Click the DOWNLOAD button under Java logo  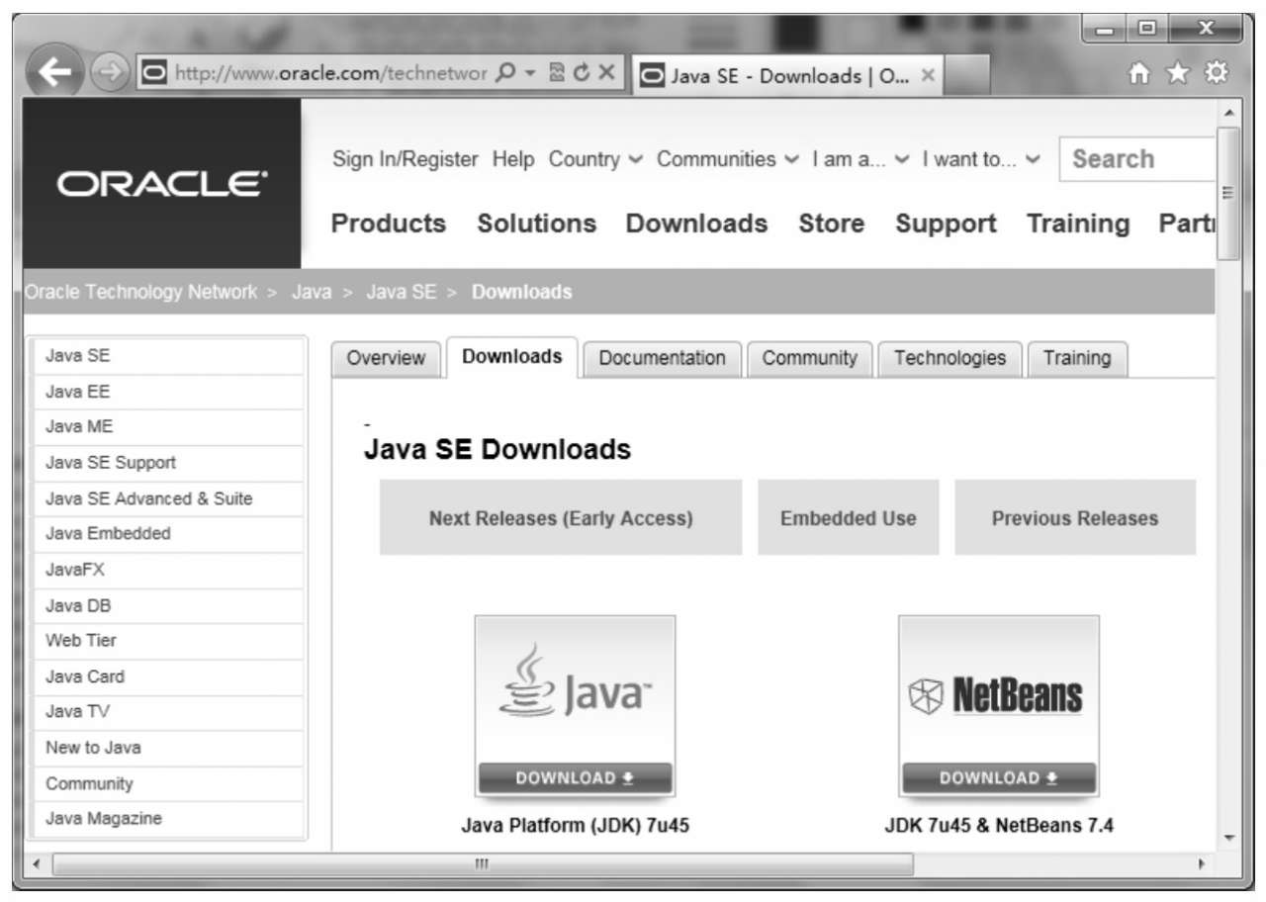(575, 778)
